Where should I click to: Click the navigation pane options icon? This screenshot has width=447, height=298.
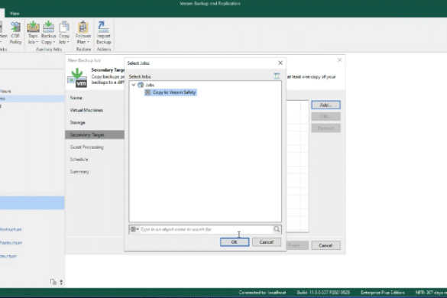click(61, 282)
